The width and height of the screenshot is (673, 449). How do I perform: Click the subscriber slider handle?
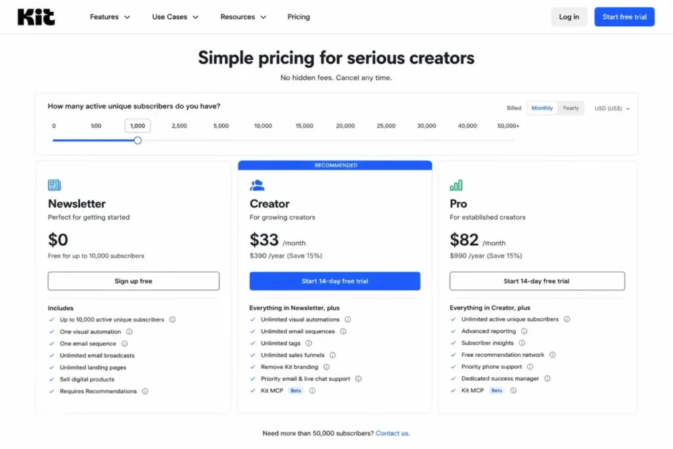coord(137,141)
